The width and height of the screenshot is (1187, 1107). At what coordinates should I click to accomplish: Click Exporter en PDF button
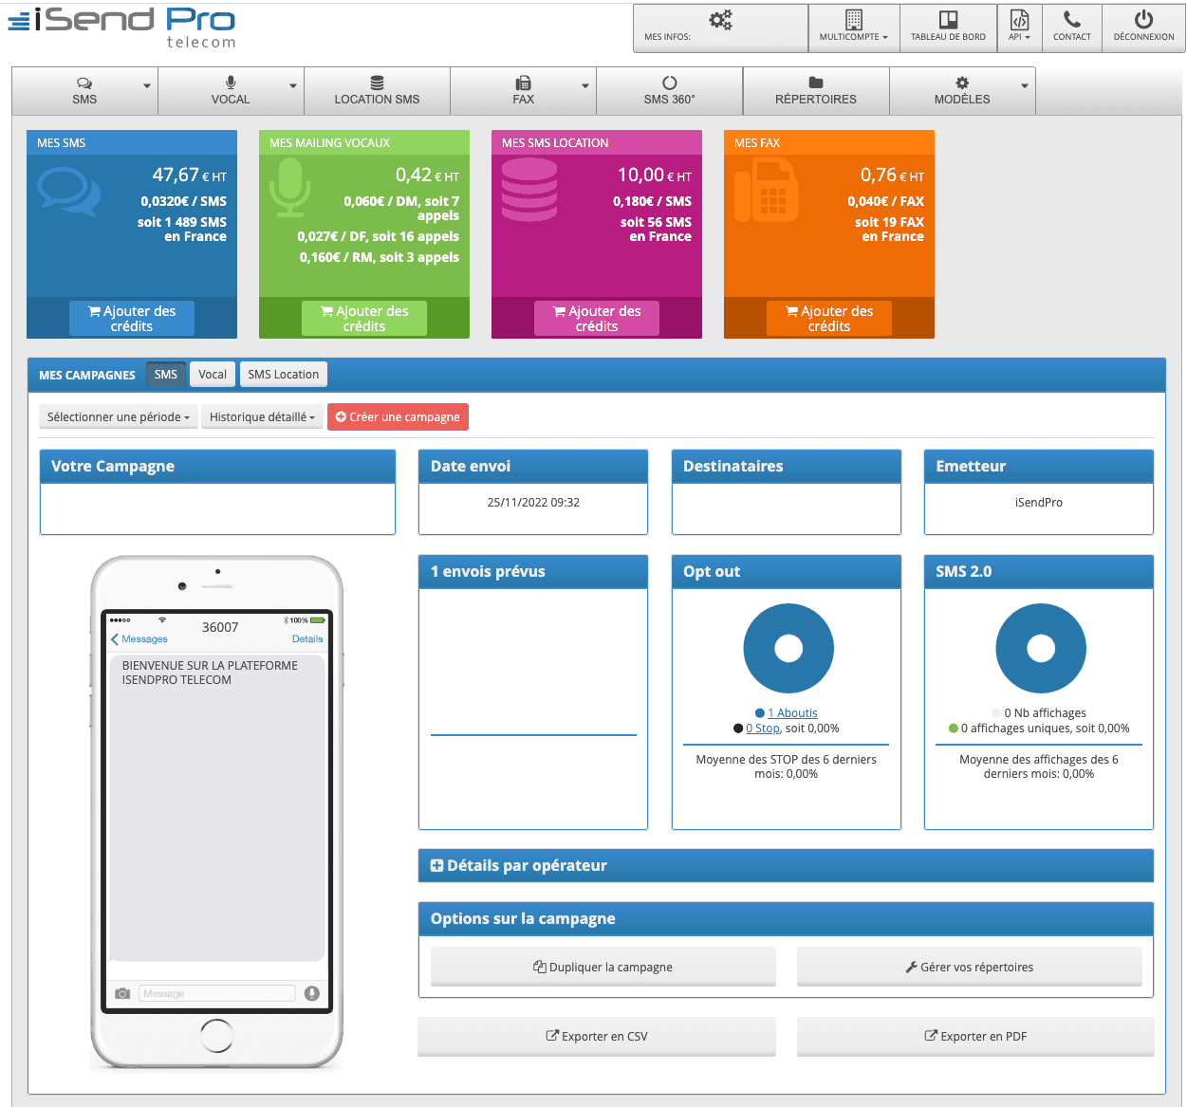click(x=975, y=1036)
